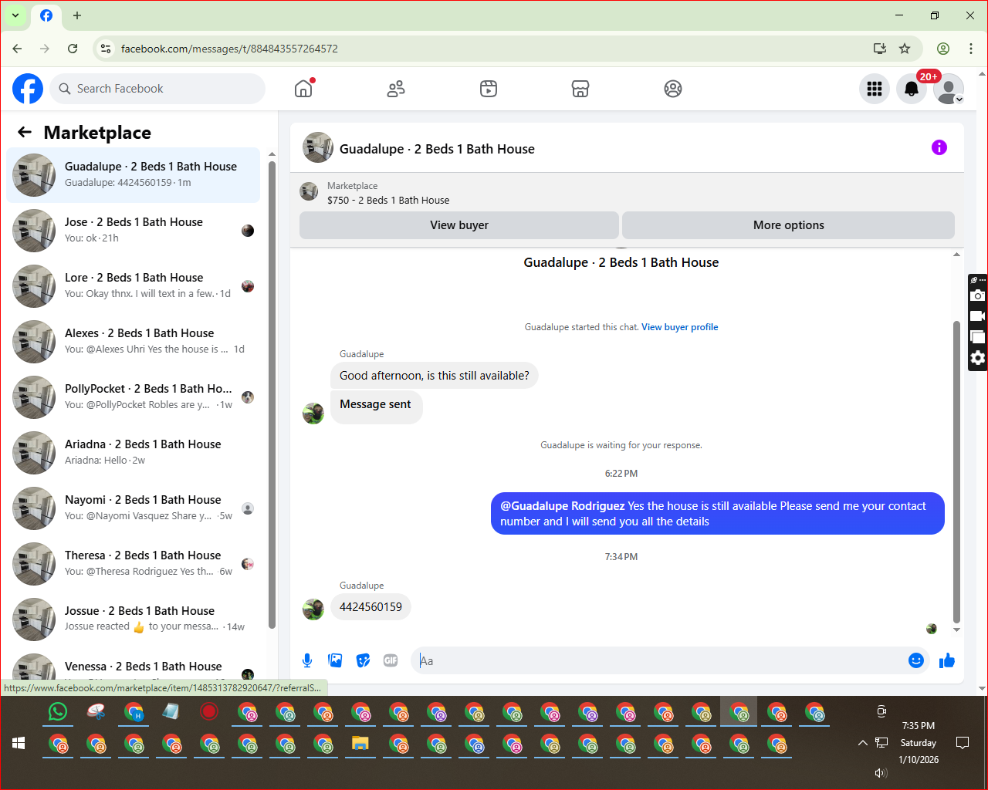Open the side panel video record icon
988x790 pixels.
(978, 316)
